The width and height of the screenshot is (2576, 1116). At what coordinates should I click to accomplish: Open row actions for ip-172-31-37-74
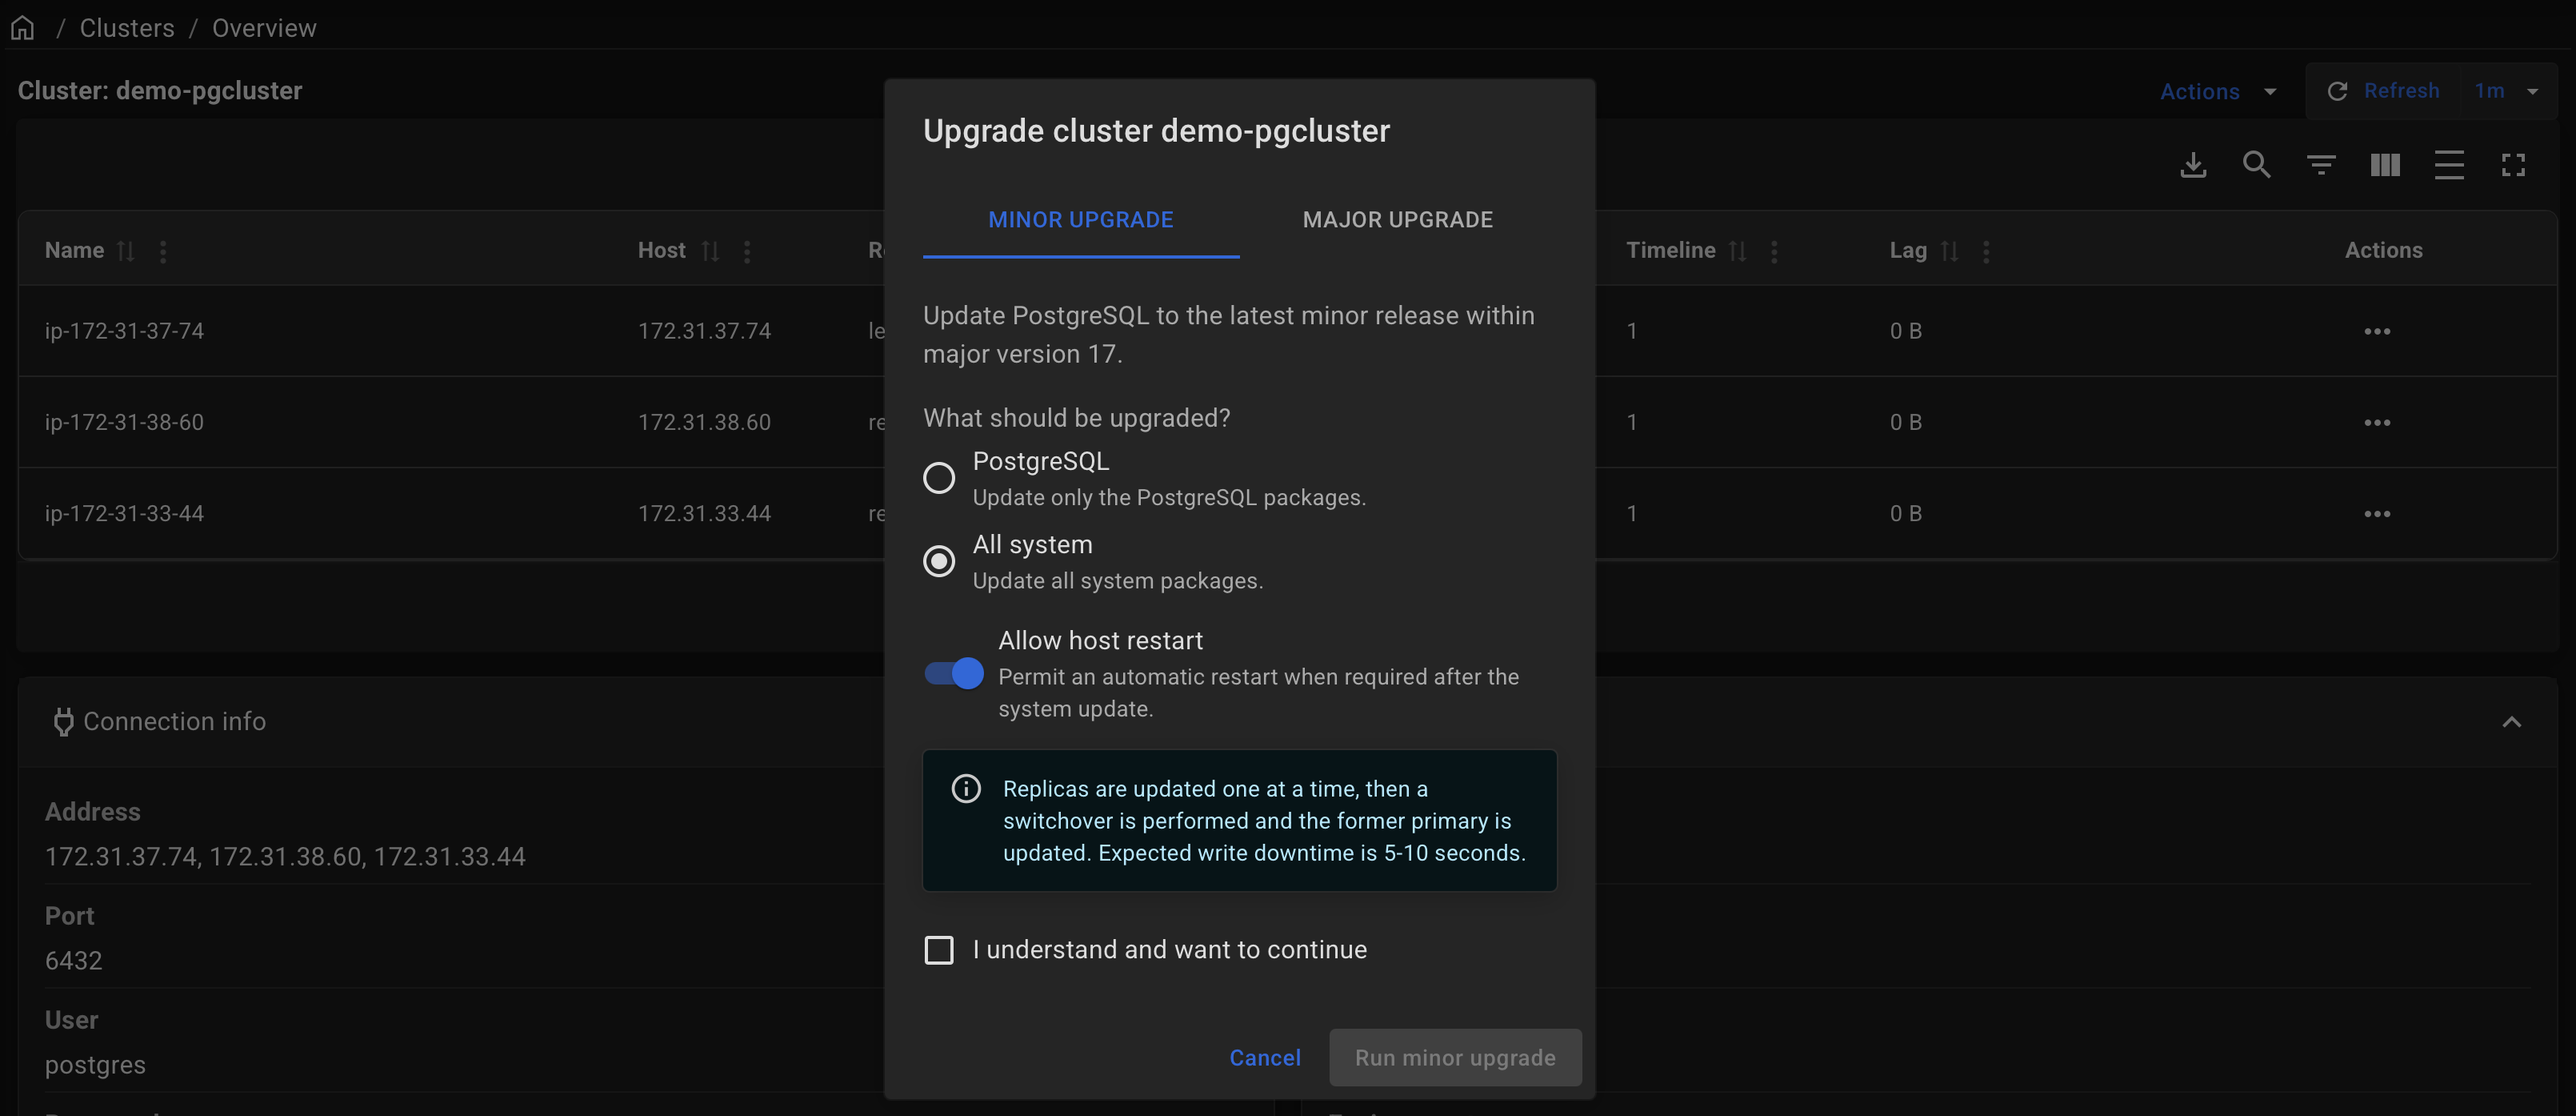(2377, 331)
